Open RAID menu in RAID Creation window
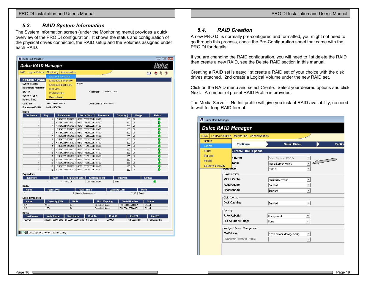Image resolution: width=367 pixels, height=283 pixels. 205,136
